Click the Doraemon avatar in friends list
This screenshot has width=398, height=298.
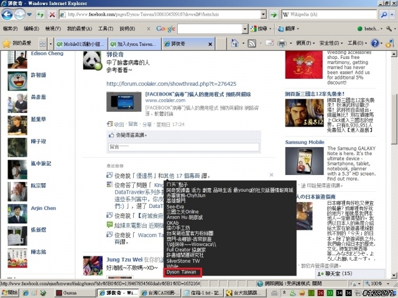click(17, 81)
